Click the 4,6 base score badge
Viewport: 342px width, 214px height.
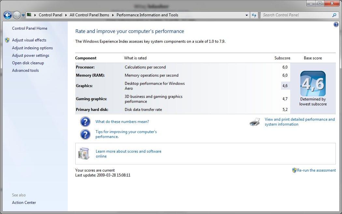[313, 84]
